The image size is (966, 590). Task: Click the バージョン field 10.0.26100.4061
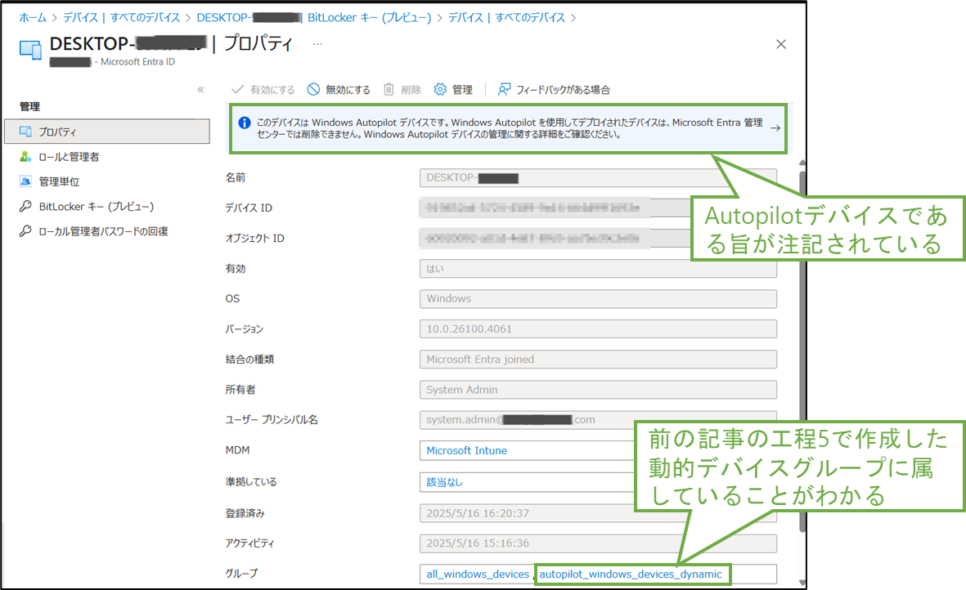coord(598,329)
